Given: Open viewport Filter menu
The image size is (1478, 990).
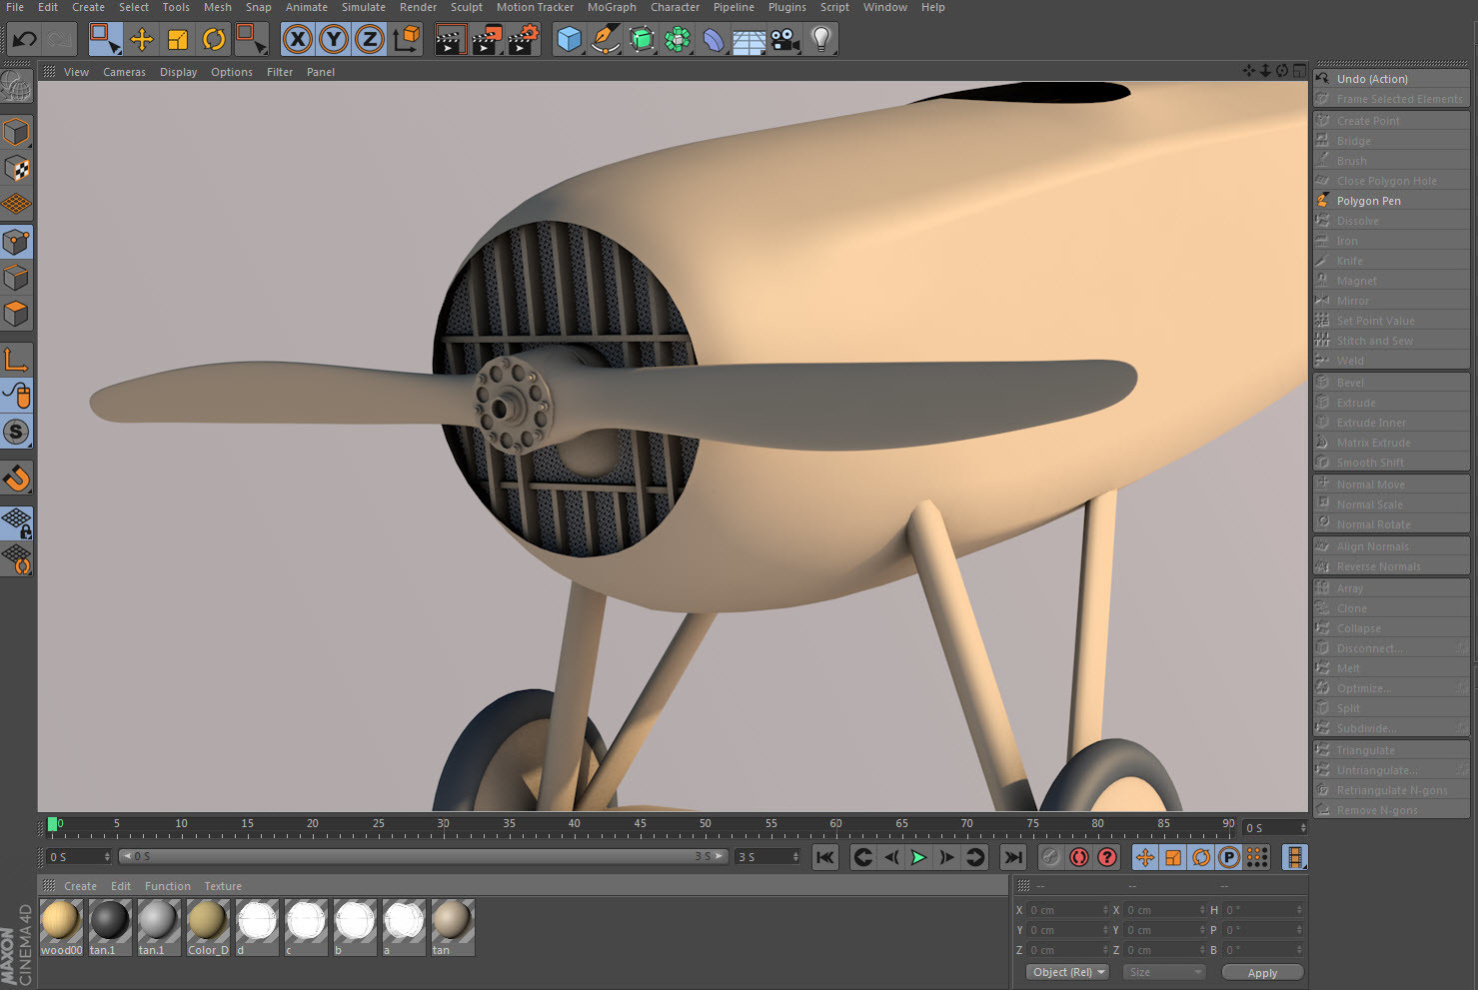Looking at the screenshot, I should [280, 72].
